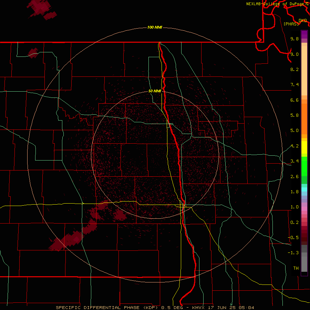Pick the purple segment atop color scale
Viewport: 310px width, 310px height.
click(304, 34)
